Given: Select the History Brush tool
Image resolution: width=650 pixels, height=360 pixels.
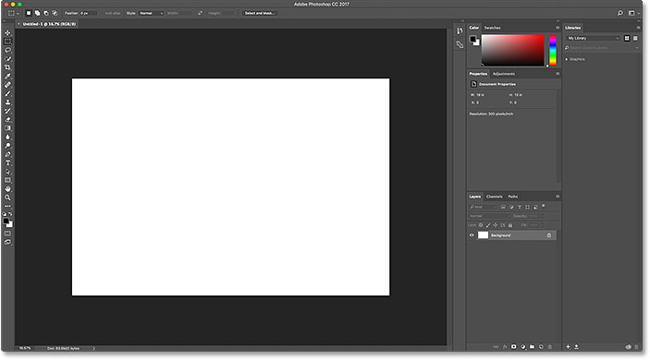Looking at the screenshot, I should [x=7, y=111].
